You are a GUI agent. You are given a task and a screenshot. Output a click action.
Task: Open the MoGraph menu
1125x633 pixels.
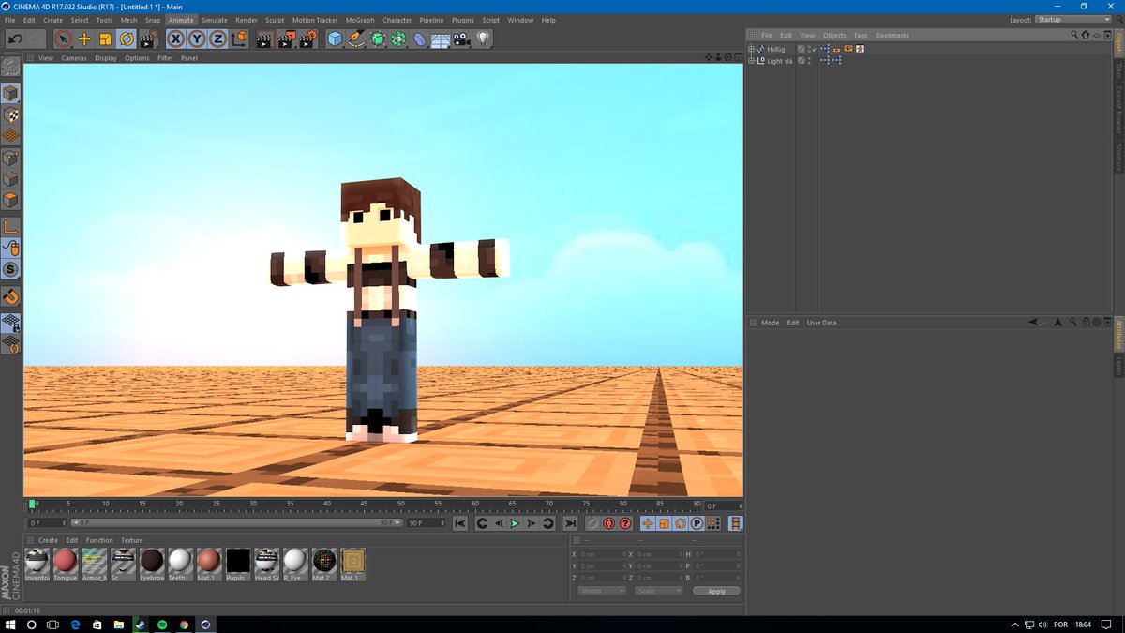click(x=360, y=20)
